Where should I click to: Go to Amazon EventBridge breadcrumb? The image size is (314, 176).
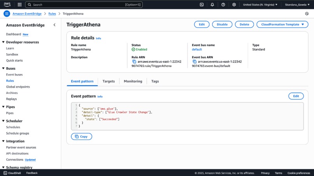[x=27, y=14]
